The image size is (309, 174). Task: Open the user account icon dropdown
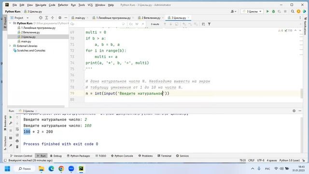[x=234, y=12]
